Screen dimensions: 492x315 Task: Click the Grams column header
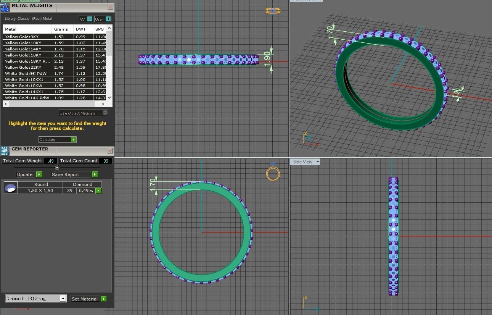(63, 29)
